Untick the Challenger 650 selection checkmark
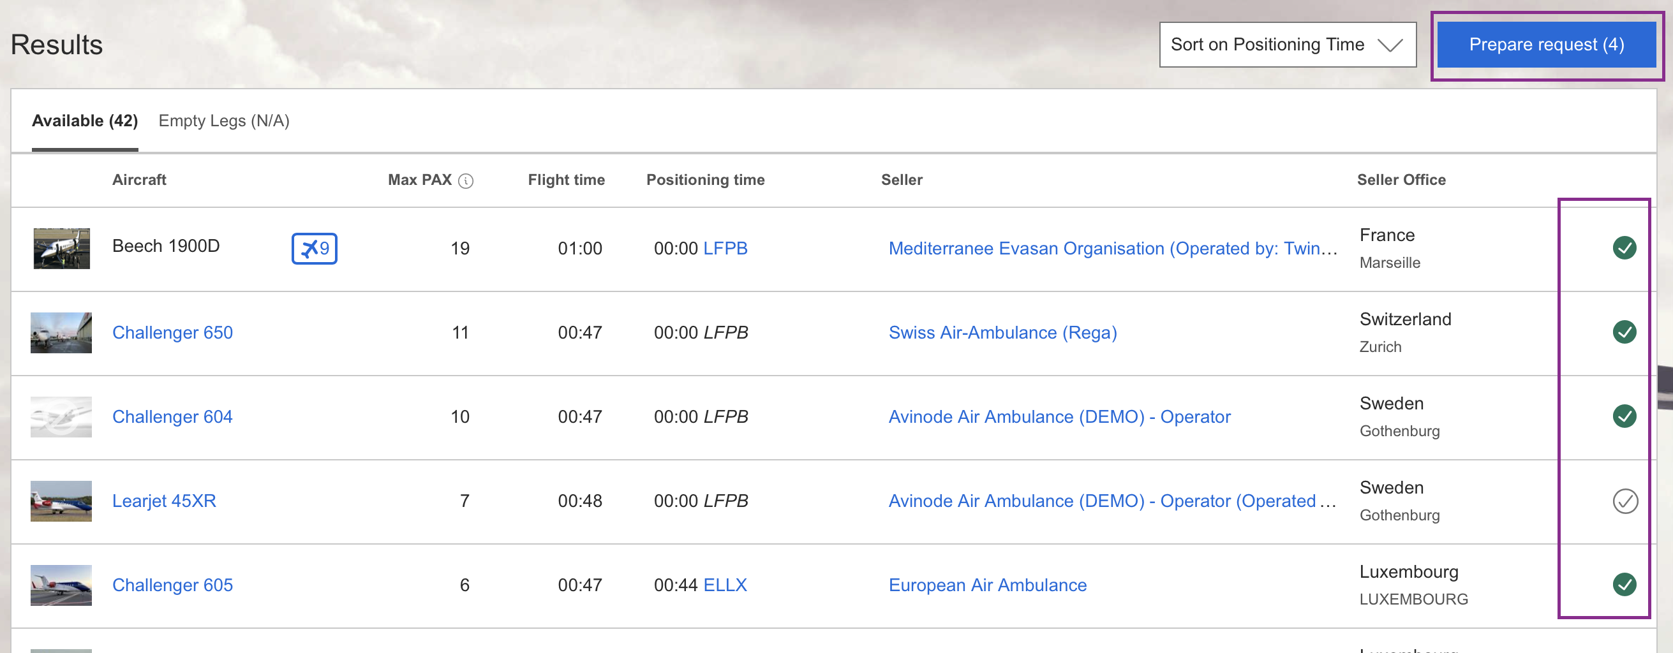Screen dimensions: 1673x653 tap(1624, 332)
